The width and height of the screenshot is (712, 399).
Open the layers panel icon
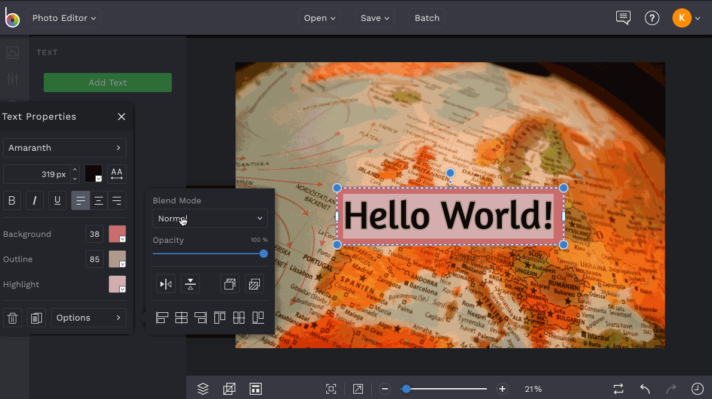tap(203, 389)
